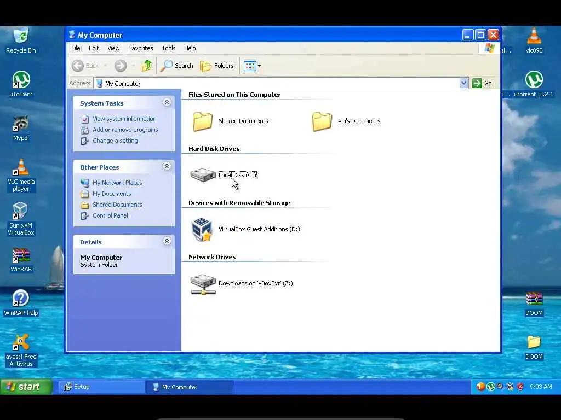Click the Start button
This screenshot has height=420, width=561.
point(26,387)
